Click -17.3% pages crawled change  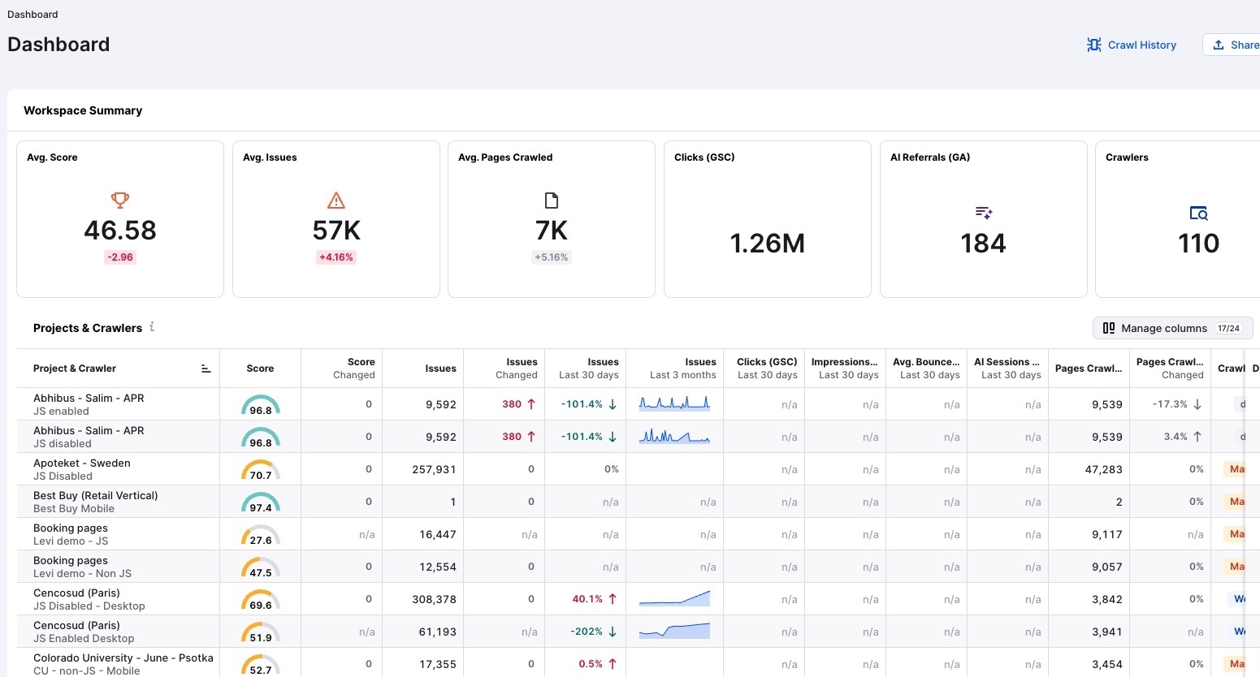[1178, 404]
